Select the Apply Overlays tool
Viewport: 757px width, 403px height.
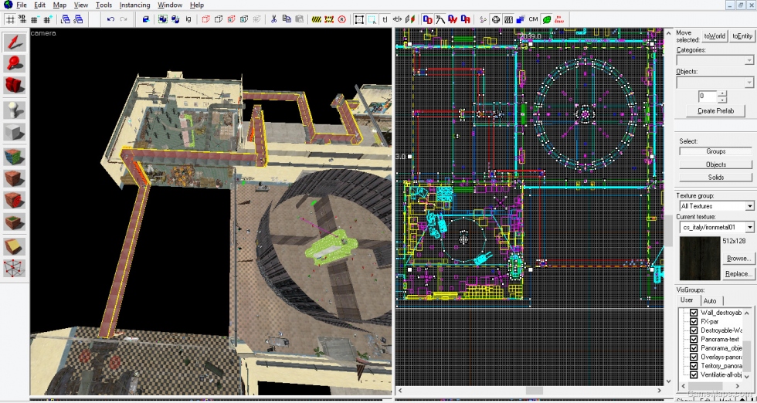point(15,222)
